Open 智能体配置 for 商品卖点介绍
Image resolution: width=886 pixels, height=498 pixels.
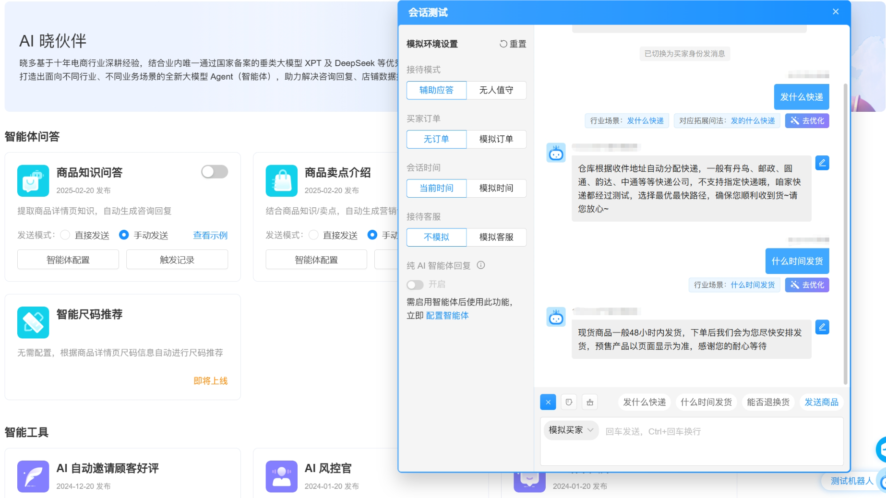pyautogui.click(x=316, y=260)
